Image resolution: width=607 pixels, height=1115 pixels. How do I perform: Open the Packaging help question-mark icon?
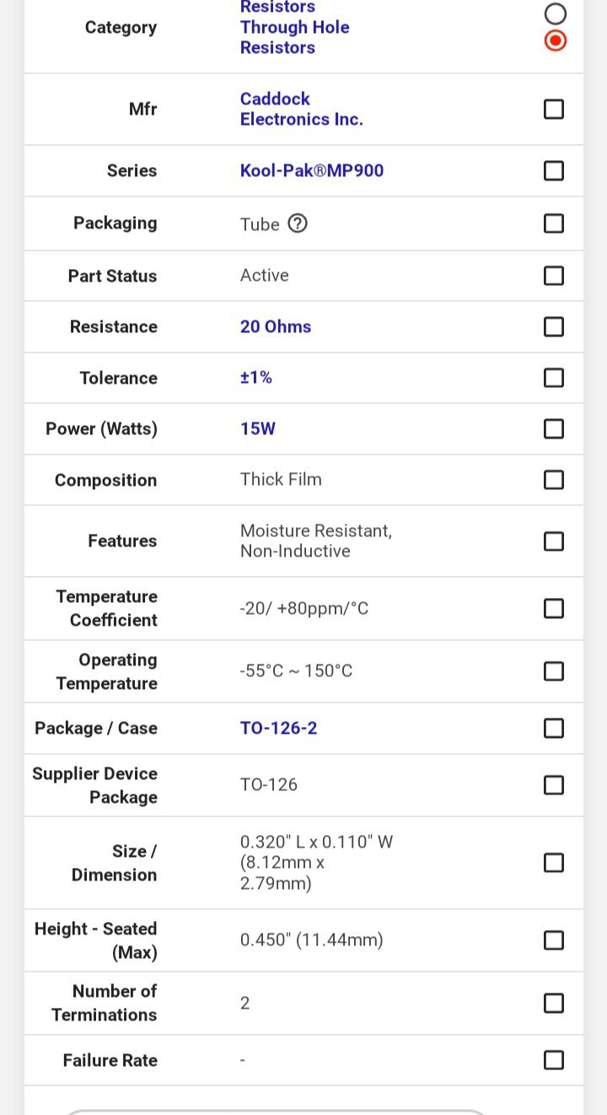pyautogui.click(x=298, y=224)
